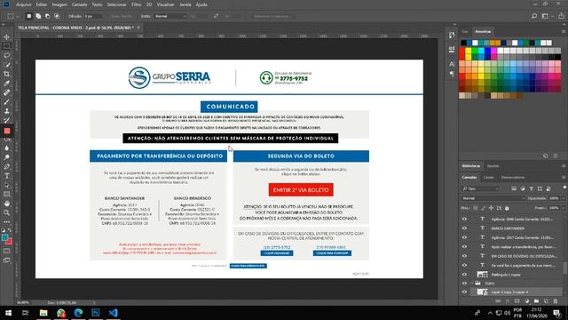Collapse the TOPO group arrow
Screen dimensions: 568x320
click(x=473, y=284)
